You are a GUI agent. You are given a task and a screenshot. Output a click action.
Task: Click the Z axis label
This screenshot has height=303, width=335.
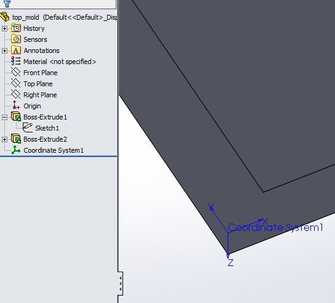click(x=230, y=262)
